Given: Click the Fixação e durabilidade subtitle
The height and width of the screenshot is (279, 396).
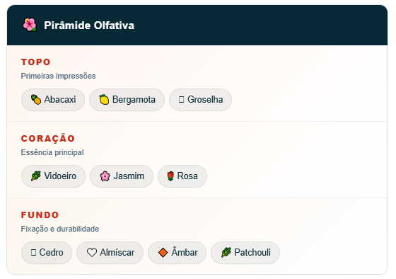Looking at the screenshot, I should tap(60, 229).
